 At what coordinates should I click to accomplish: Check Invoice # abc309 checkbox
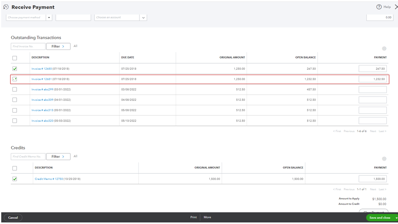[15, 100]
